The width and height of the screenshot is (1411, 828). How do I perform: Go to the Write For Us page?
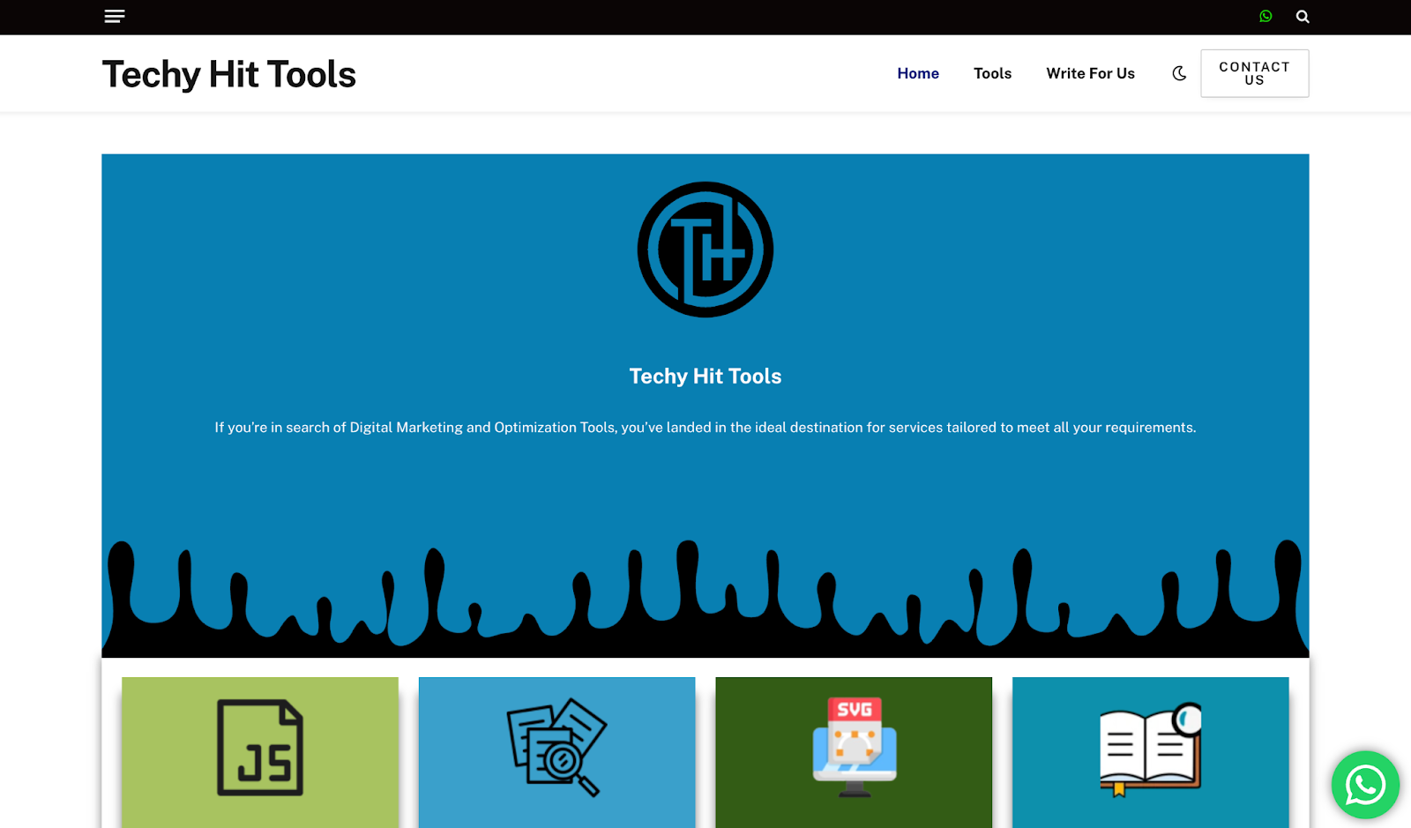tap(1090, 73)
